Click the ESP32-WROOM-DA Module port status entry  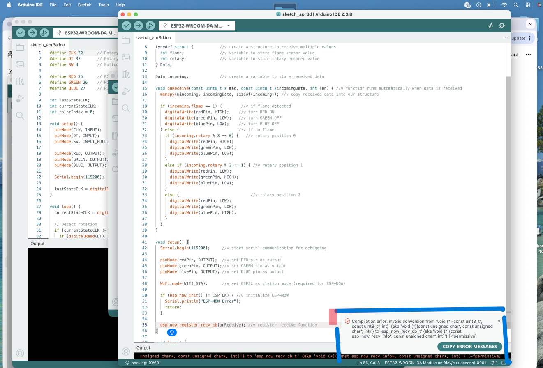435,363
